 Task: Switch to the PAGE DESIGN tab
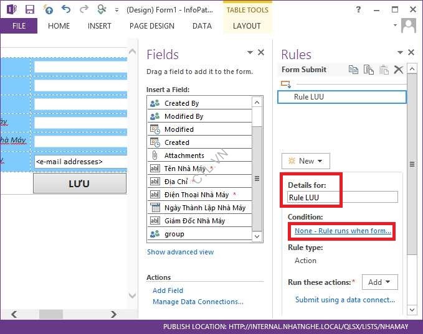pos(151,26)
